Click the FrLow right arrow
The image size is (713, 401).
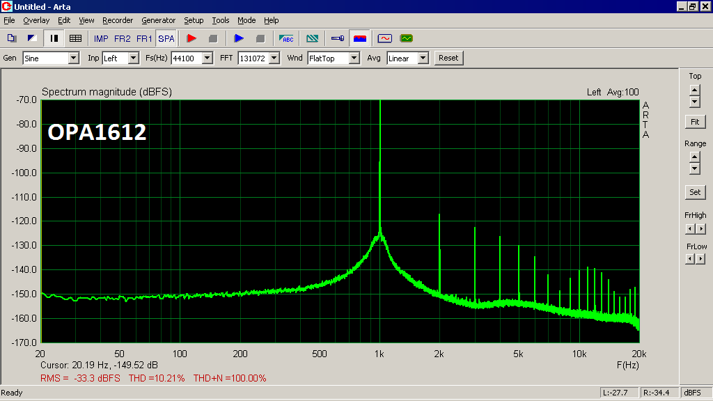click(700, 259)
